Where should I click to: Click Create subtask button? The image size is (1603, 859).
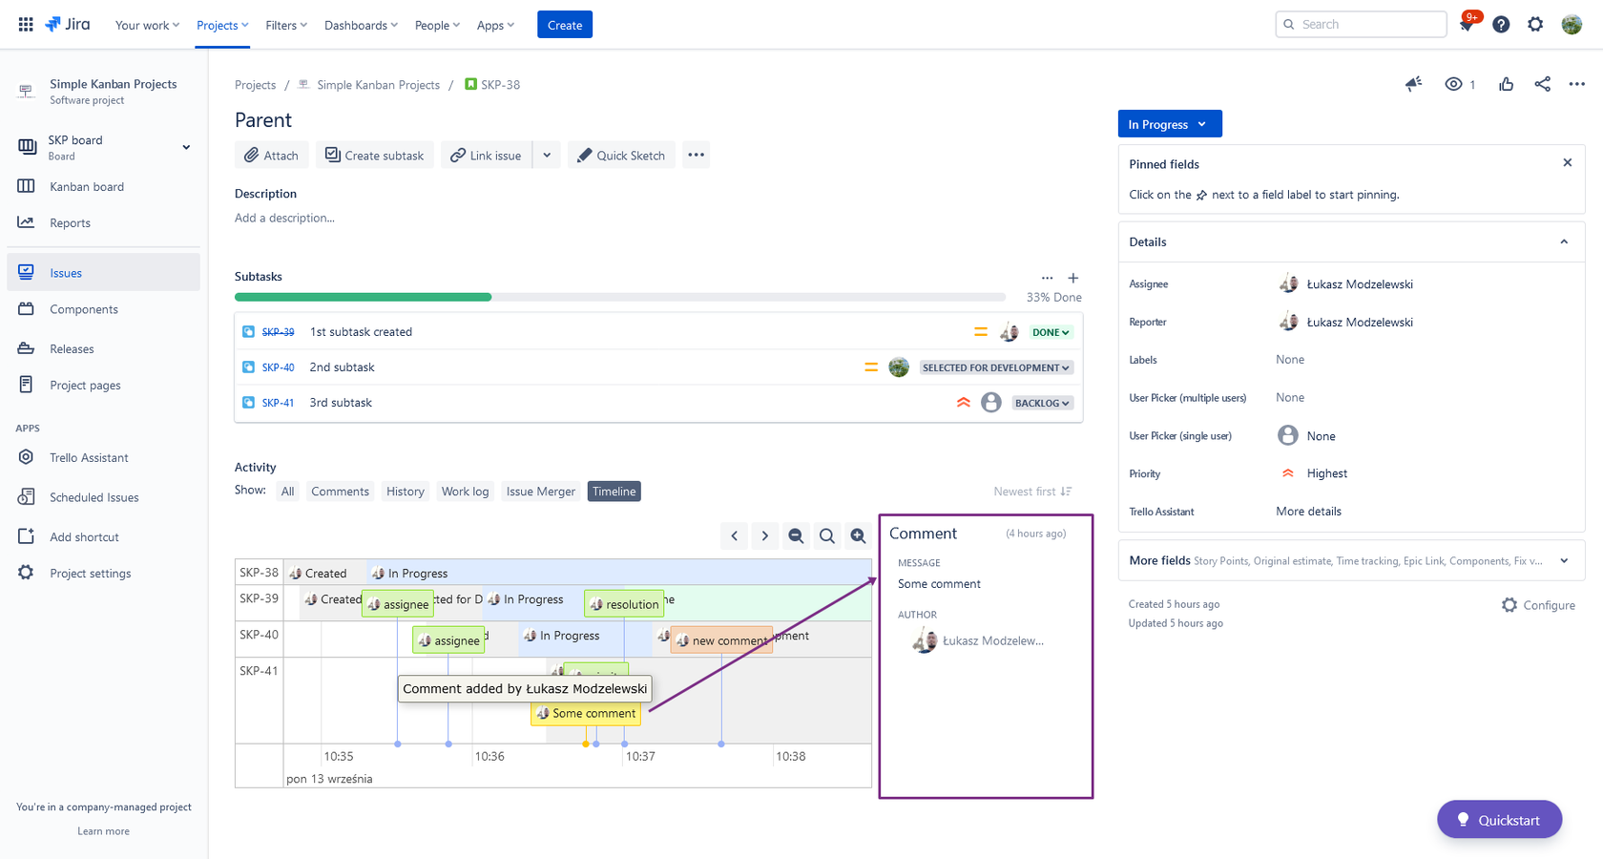click(375, 155)
